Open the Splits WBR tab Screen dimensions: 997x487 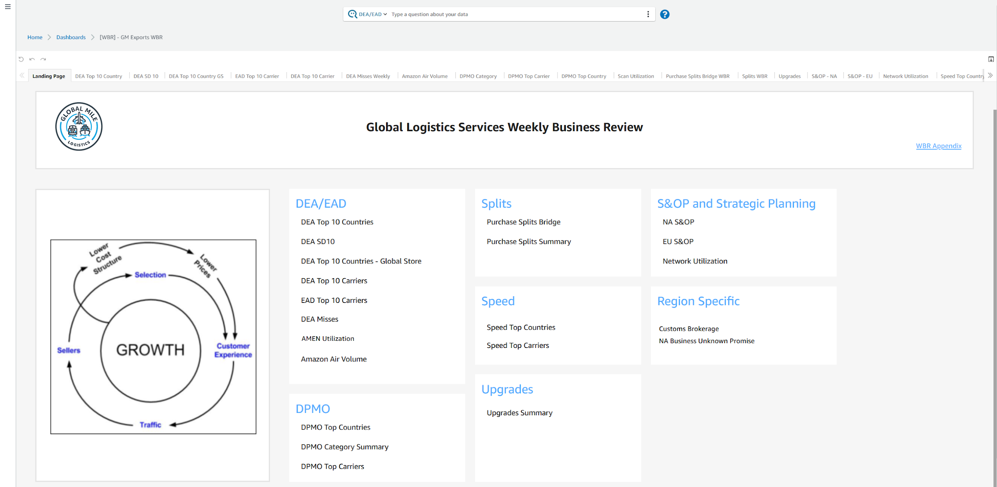755,76
